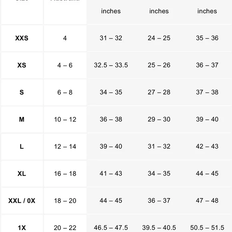Screen dimensions: 232x232
Task: Select the 1X size label
Action: 22,228
